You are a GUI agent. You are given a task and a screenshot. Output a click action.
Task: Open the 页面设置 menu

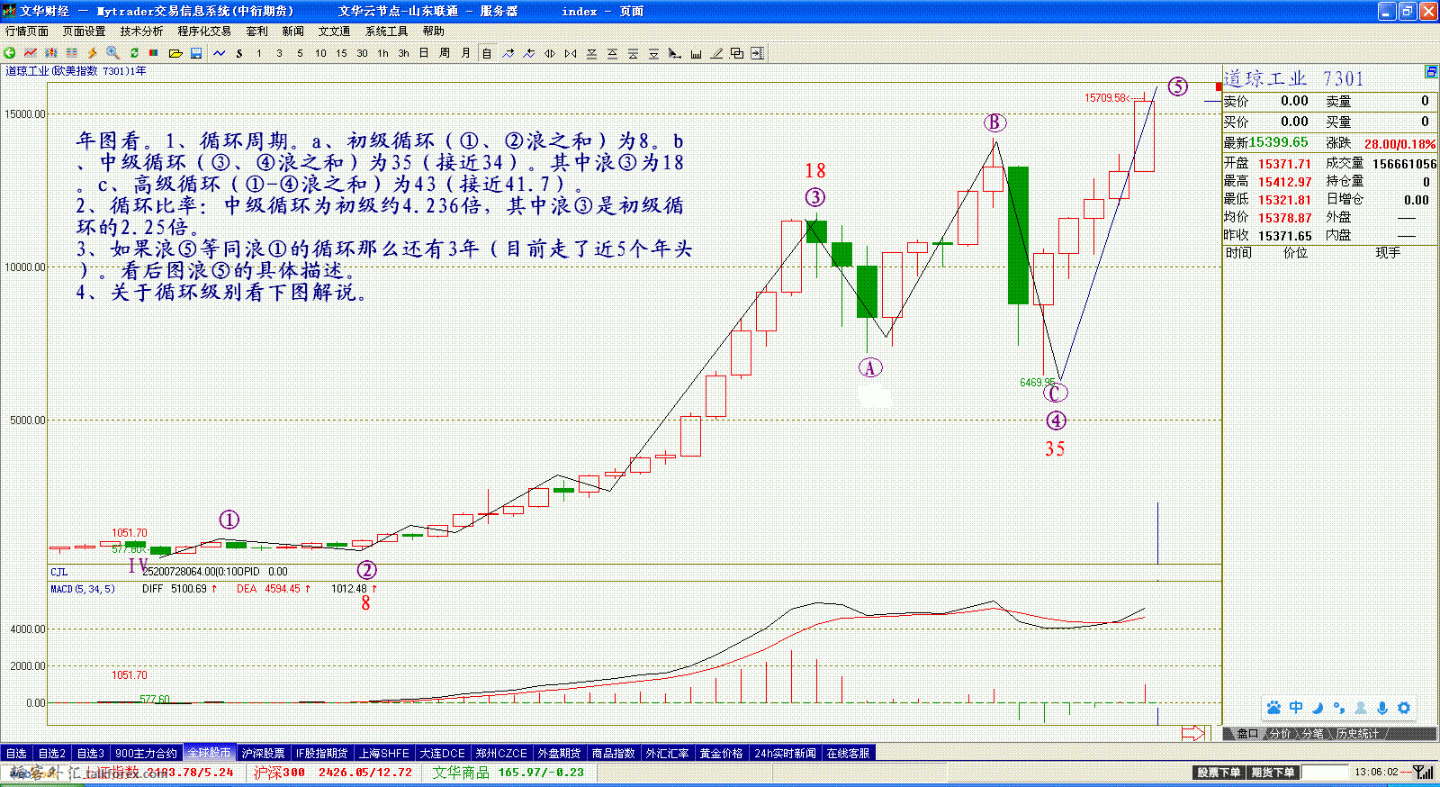pos(84,31)
